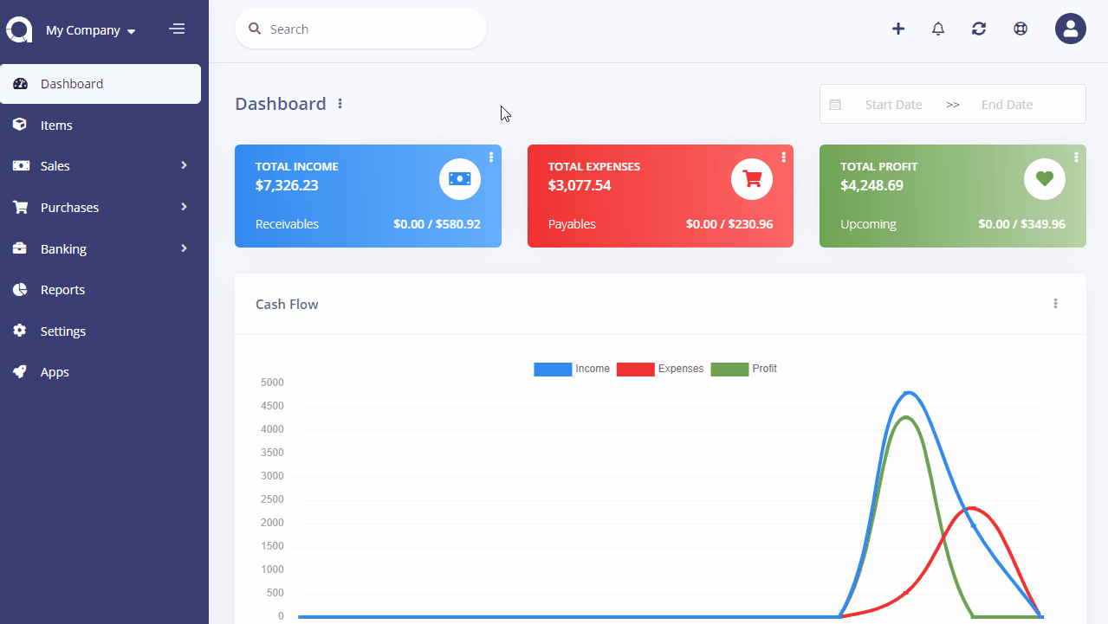Toggle Profit series in chart legend
The width and height of the screenshot is (1108, 624).
(744, 369)
